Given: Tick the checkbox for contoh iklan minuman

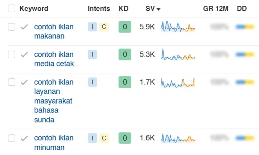Looking at the screenshot, I should pos(12,138).
